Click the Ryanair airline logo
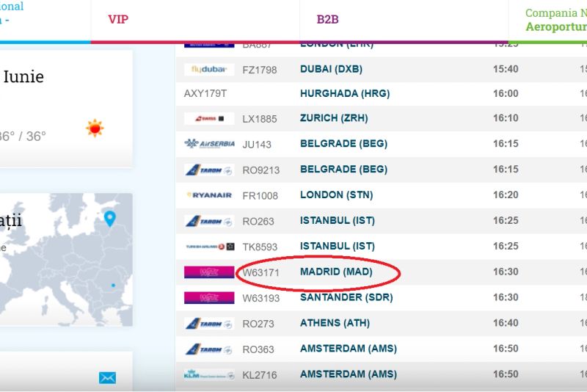587x392 pixels. 209,195
